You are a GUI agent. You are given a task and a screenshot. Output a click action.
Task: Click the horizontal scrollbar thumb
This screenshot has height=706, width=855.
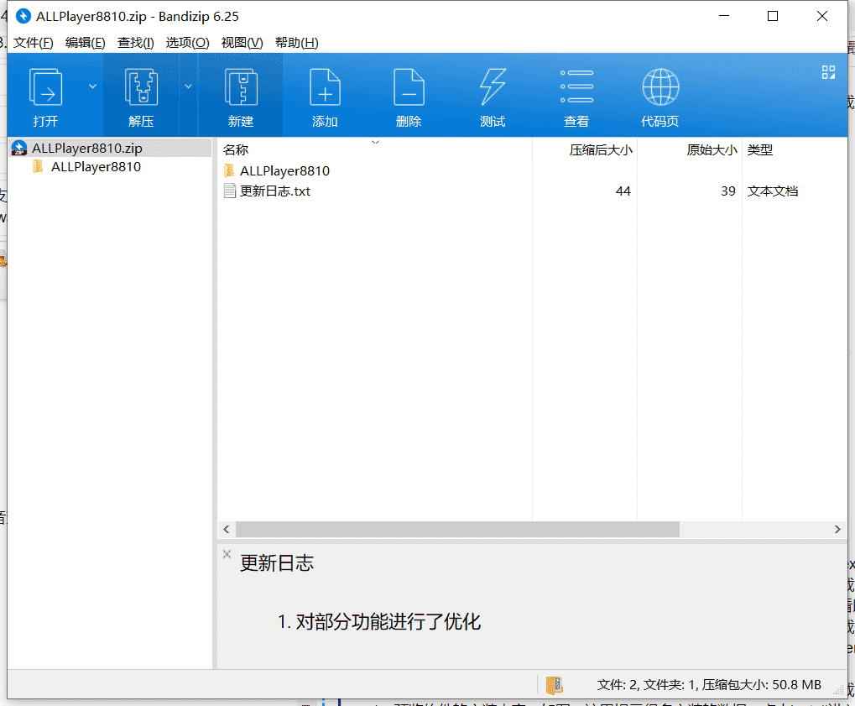tap(457, 529)
